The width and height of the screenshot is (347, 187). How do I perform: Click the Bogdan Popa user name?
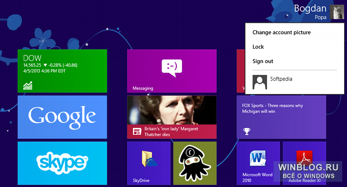310,12
